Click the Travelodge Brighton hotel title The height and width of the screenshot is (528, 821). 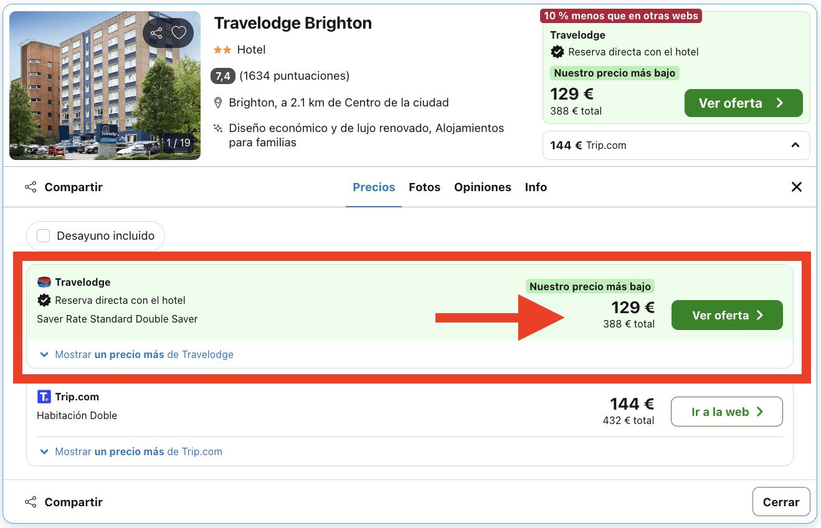click(x=293, y=23)
